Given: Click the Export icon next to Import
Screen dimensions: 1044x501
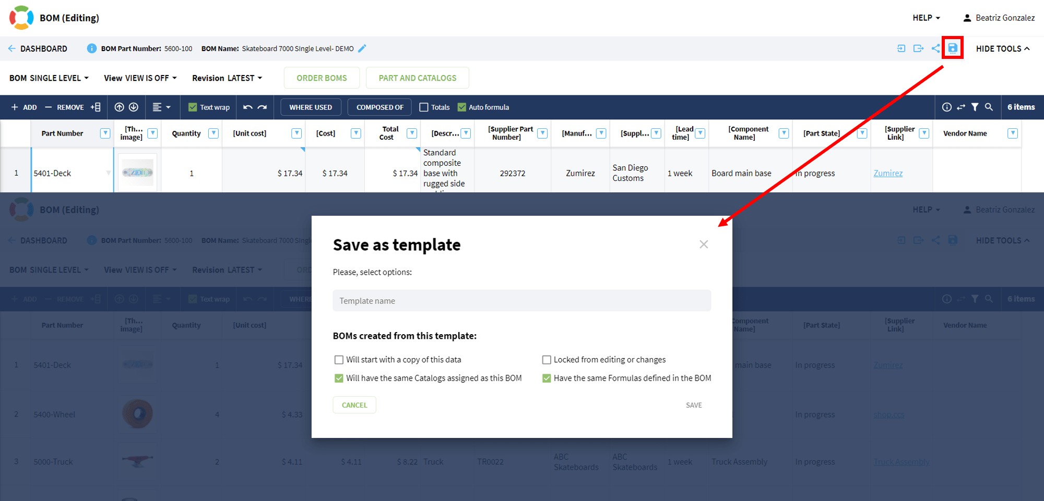Looking at the screenshot, I should pos(918,48).
